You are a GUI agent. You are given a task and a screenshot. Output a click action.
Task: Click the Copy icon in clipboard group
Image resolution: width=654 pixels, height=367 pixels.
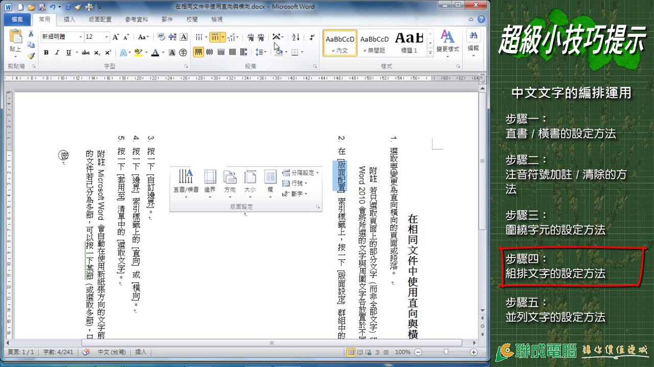(x=31, y=45)
